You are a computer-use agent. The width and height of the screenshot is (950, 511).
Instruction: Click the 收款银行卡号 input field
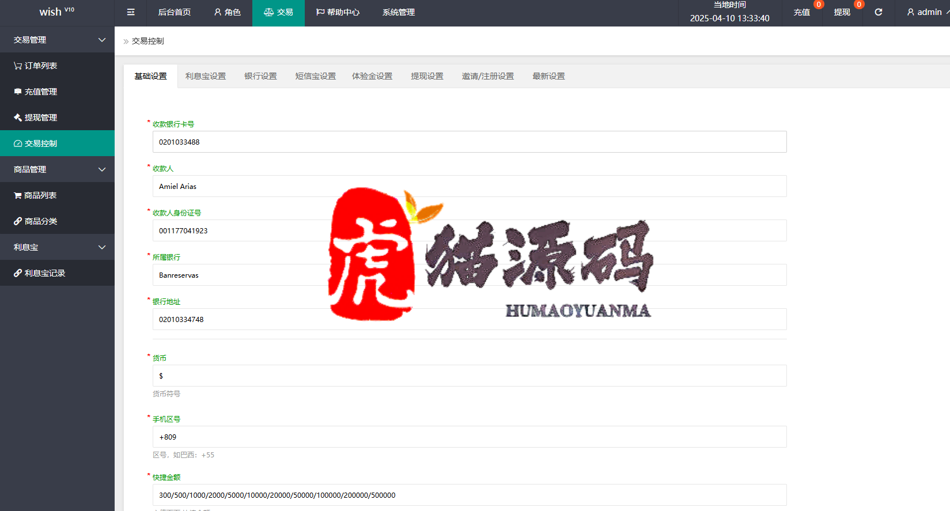pyautogui.click(x=470, y=142)
